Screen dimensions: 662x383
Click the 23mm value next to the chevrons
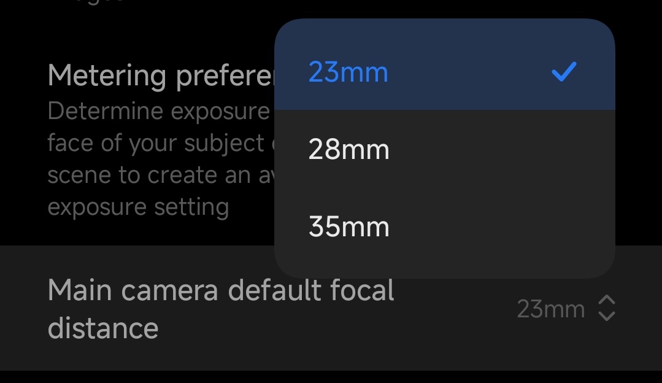(550, 309)
